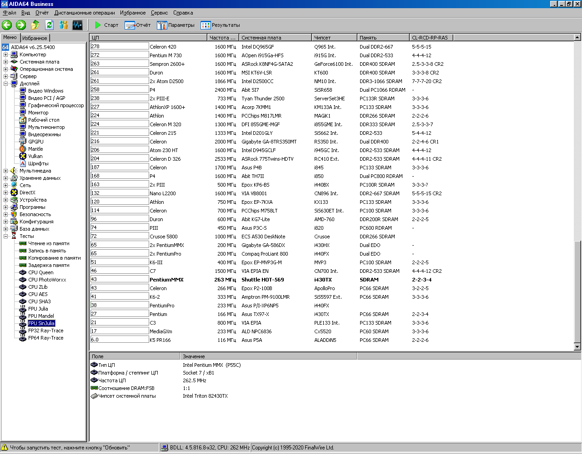This screenshot has width=582, height=454.
Task: Collapse the Дисплей tree node
Action: [x=5, y=84]
